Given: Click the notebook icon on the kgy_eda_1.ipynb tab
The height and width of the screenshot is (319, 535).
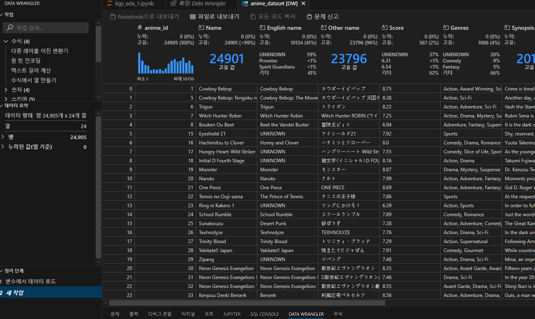Looking at the screenshot, I should pyautogui.click(x=109, y=4).
